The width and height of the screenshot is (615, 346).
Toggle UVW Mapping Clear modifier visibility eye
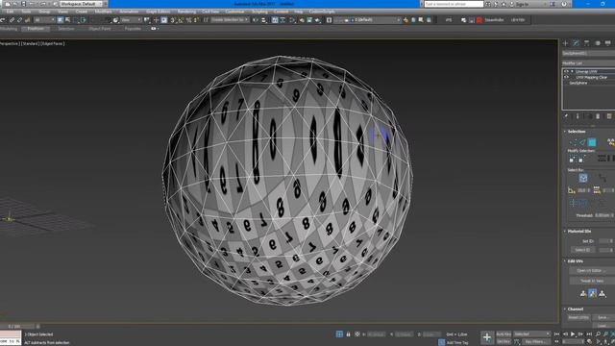[566, 77]
